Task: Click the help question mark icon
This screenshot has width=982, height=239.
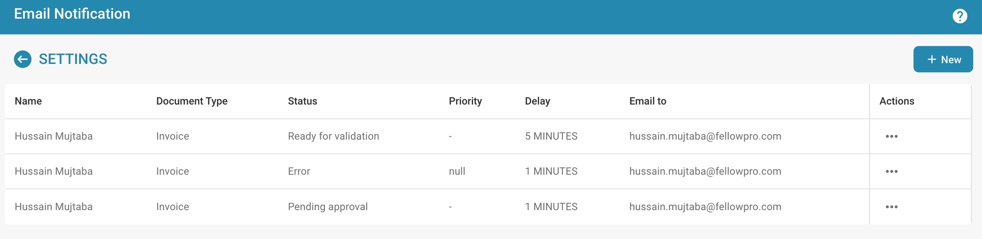Action: point(960,16)
